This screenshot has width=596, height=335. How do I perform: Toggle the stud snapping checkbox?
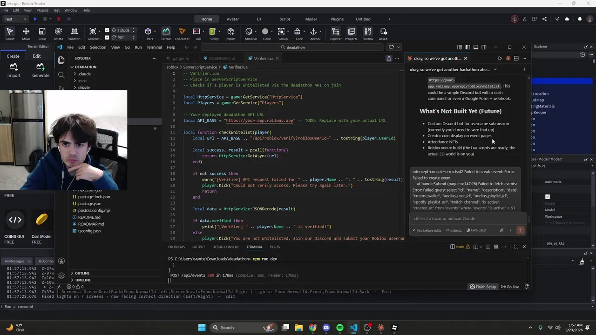click(107, 31)
